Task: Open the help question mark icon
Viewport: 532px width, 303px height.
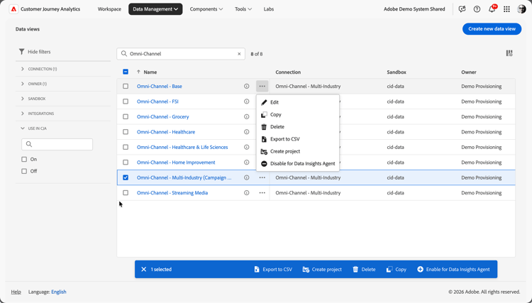Action: 477,9
